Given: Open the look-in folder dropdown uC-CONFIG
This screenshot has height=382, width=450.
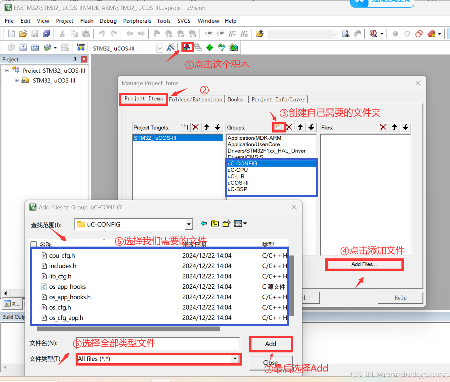Looking at the screenshot, I should (x=188, y=225).
